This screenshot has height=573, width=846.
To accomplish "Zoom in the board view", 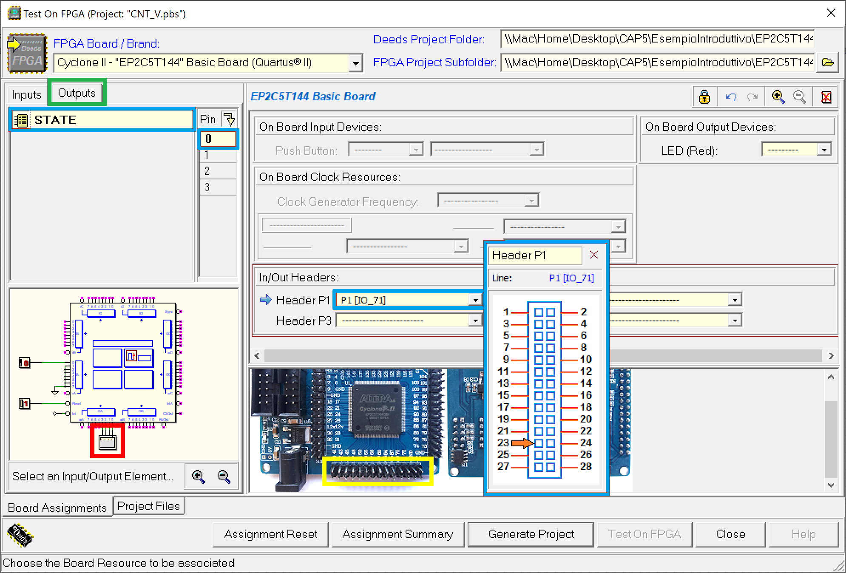I will 778,97.
